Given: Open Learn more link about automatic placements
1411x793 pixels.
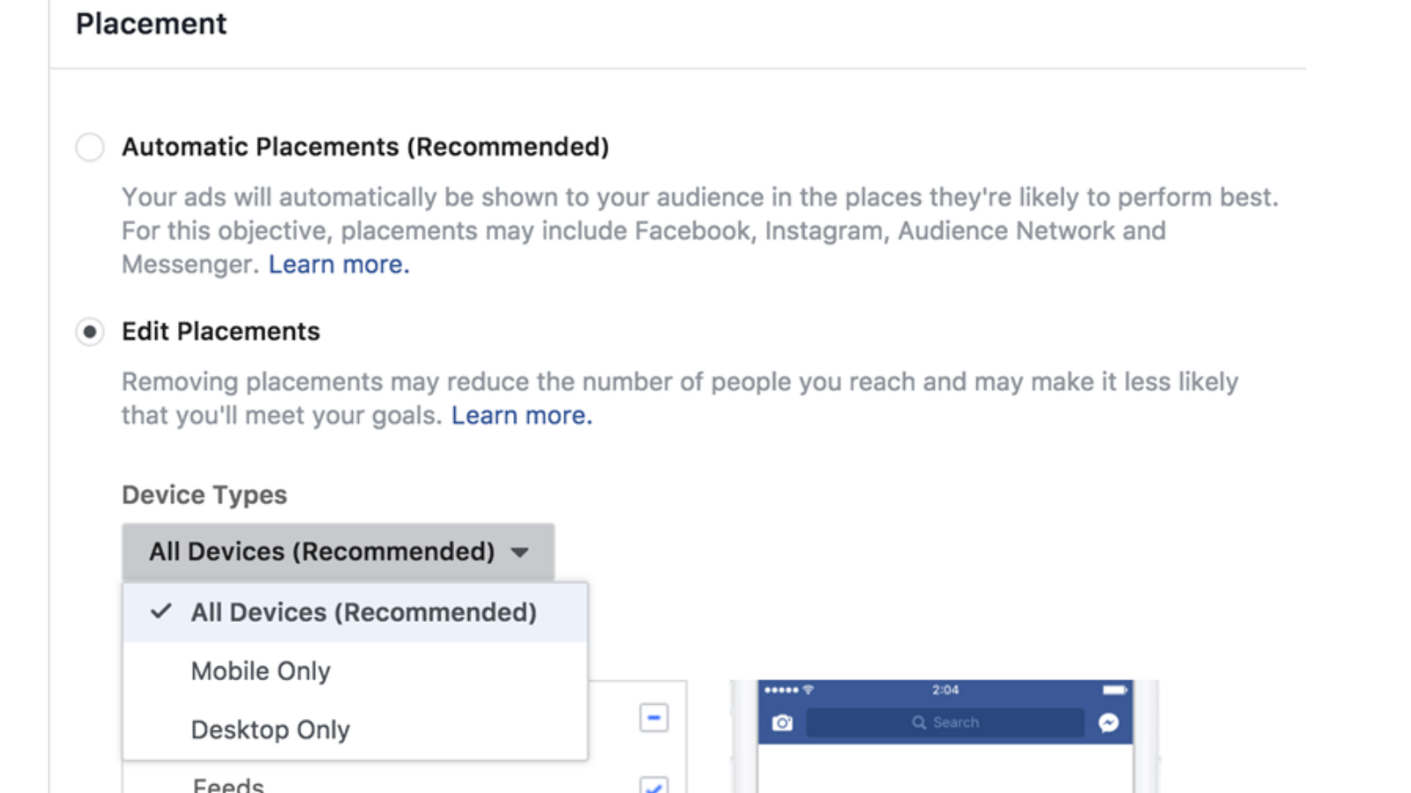Looking at the screenshot, I should 339,264.
